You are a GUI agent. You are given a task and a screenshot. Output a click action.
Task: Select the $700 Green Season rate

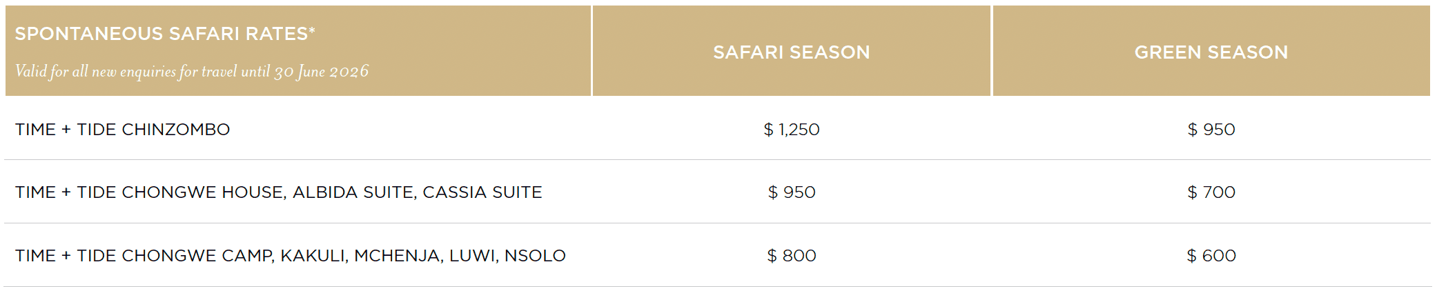[x=1211, y=192]
